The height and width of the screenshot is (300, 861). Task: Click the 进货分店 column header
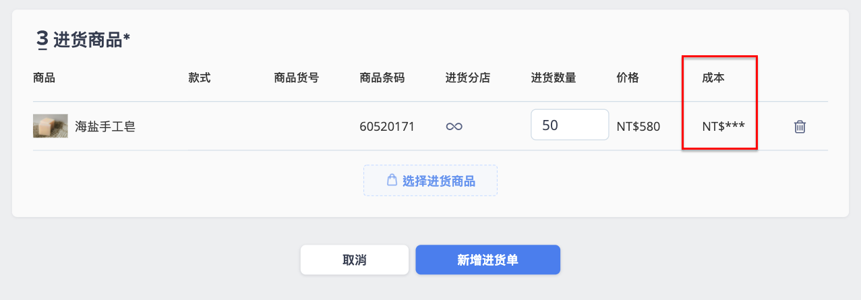point(468,78)
